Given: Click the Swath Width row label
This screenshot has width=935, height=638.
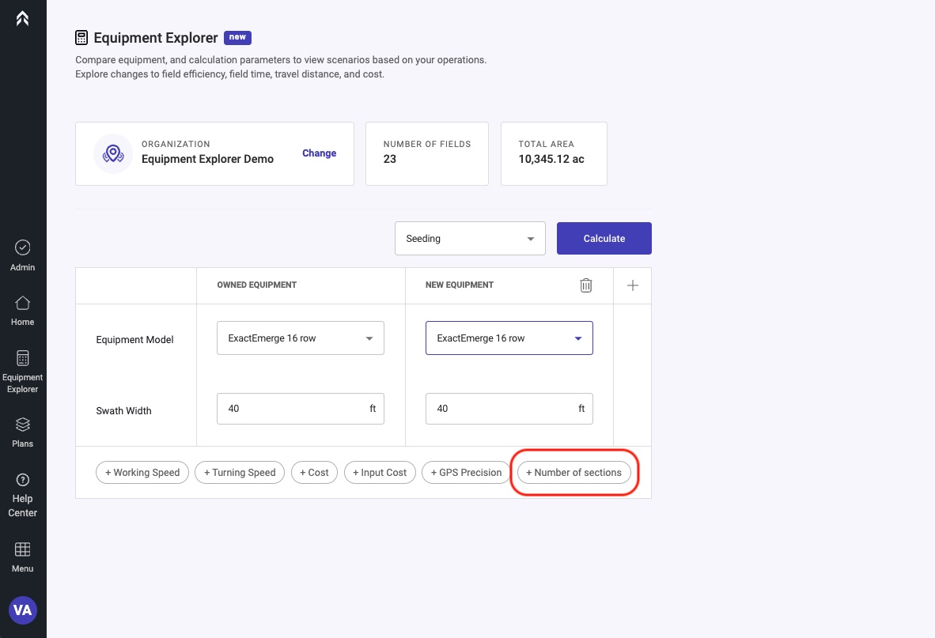Looking at the screenshot, I should pos(124,410).
